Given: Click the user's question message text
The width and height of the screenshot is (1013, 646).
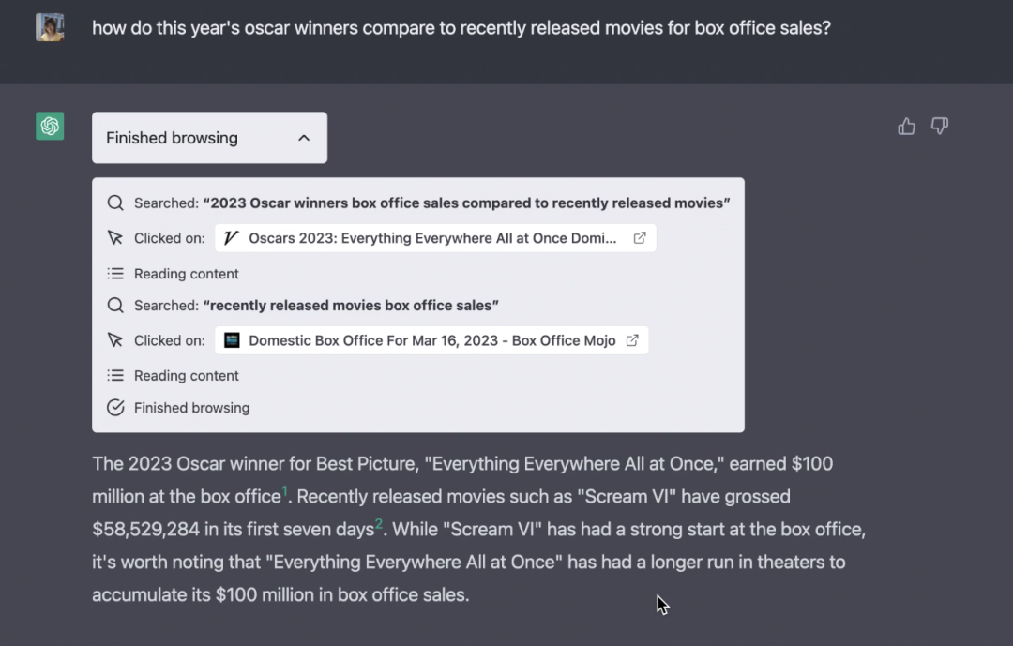Looking at the screenshot, I should (x=461, y=28).
